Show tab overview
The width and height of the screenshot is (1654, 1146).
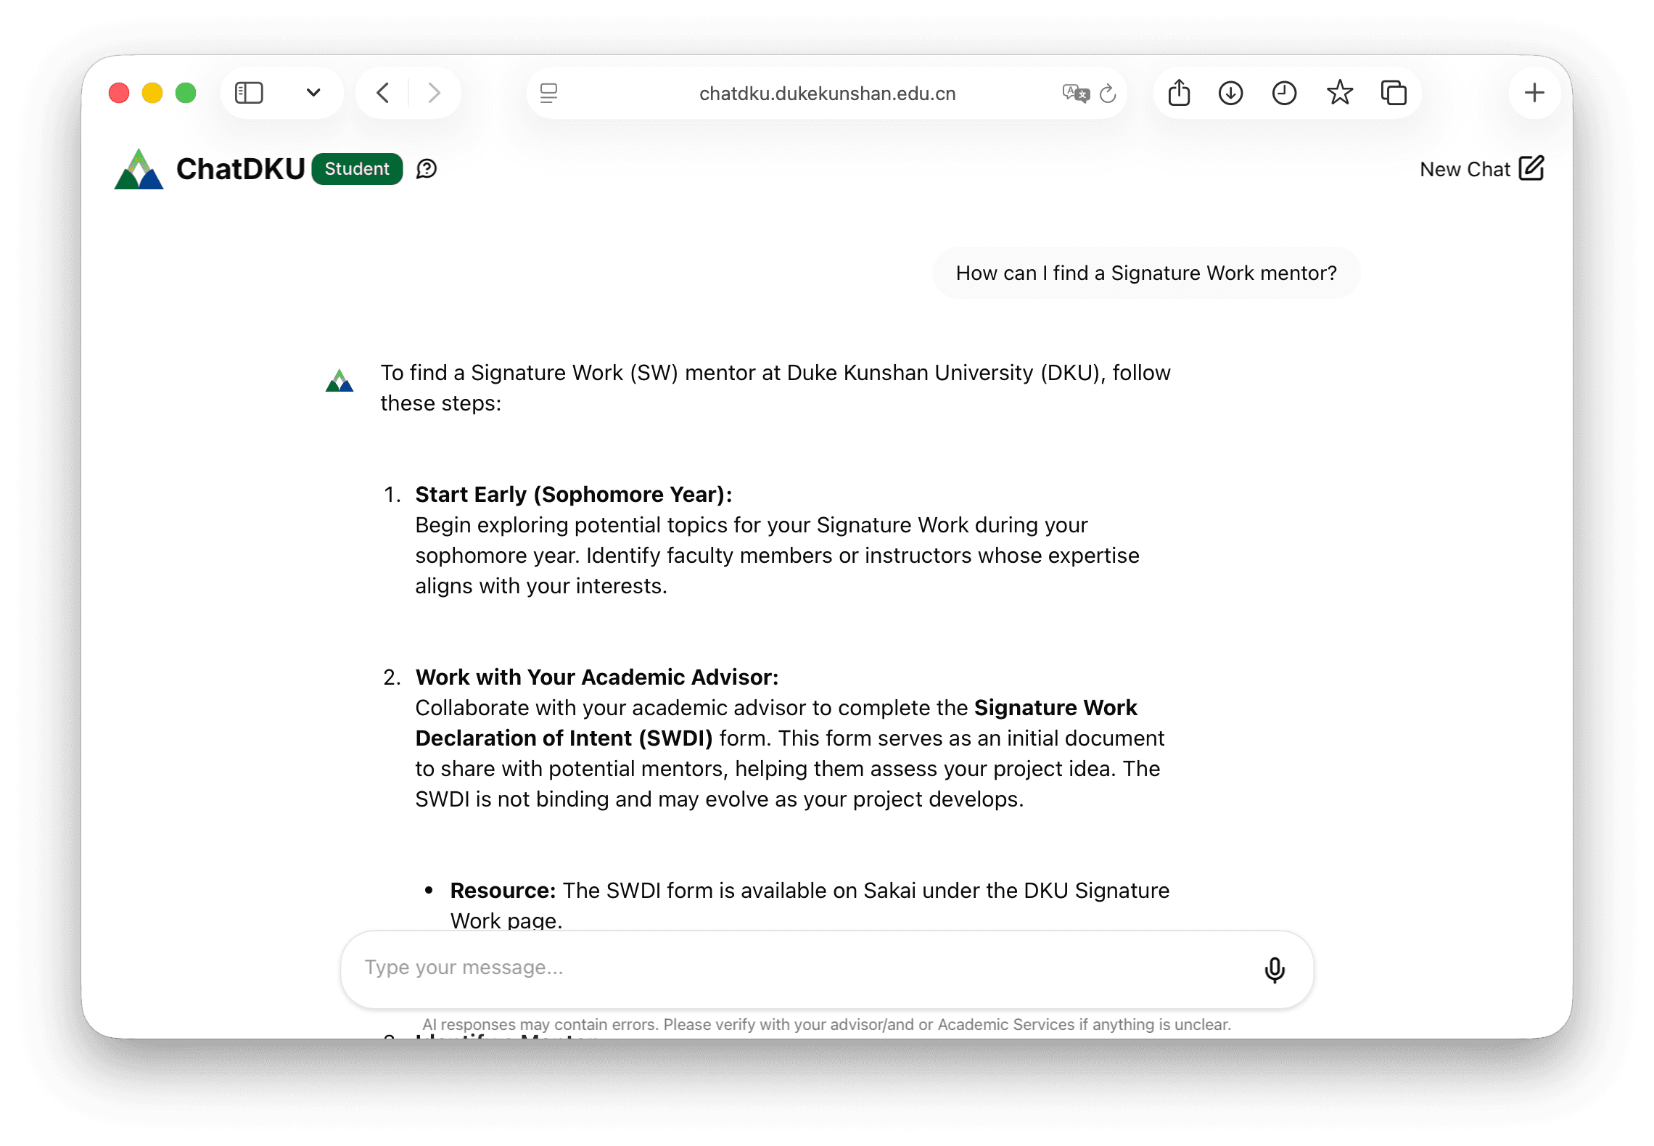click(x=1394, y=93)
